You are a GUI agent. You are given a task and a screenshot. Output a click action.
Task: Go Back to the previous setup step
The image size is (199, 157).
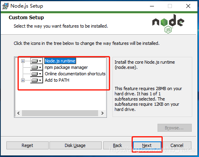[x=118, y=145]
